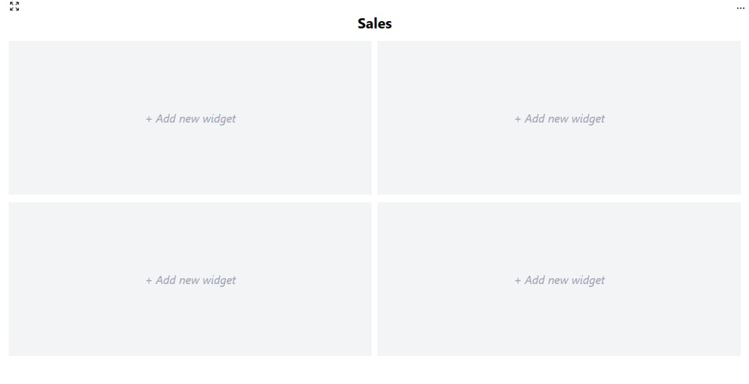Click the plus icon in top-right widget slot
Screen dimensions: 749x384
[517, 119]
